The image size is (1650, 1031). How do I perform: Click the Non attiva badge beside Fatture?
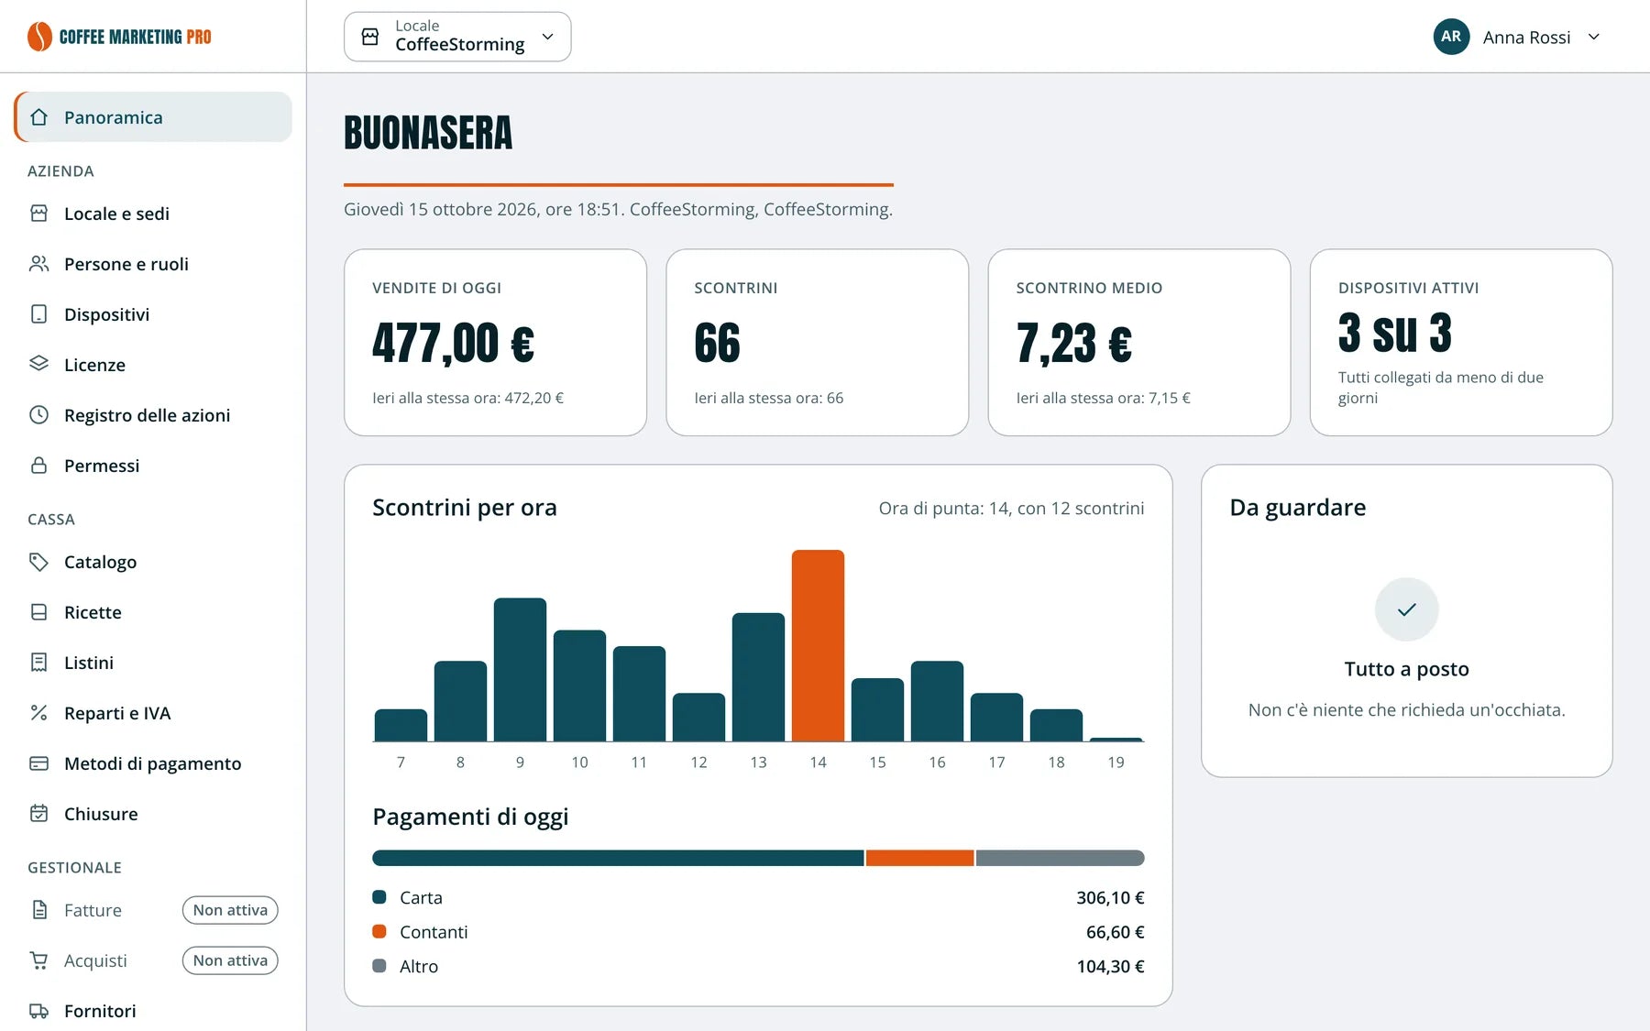coord(230,910)
